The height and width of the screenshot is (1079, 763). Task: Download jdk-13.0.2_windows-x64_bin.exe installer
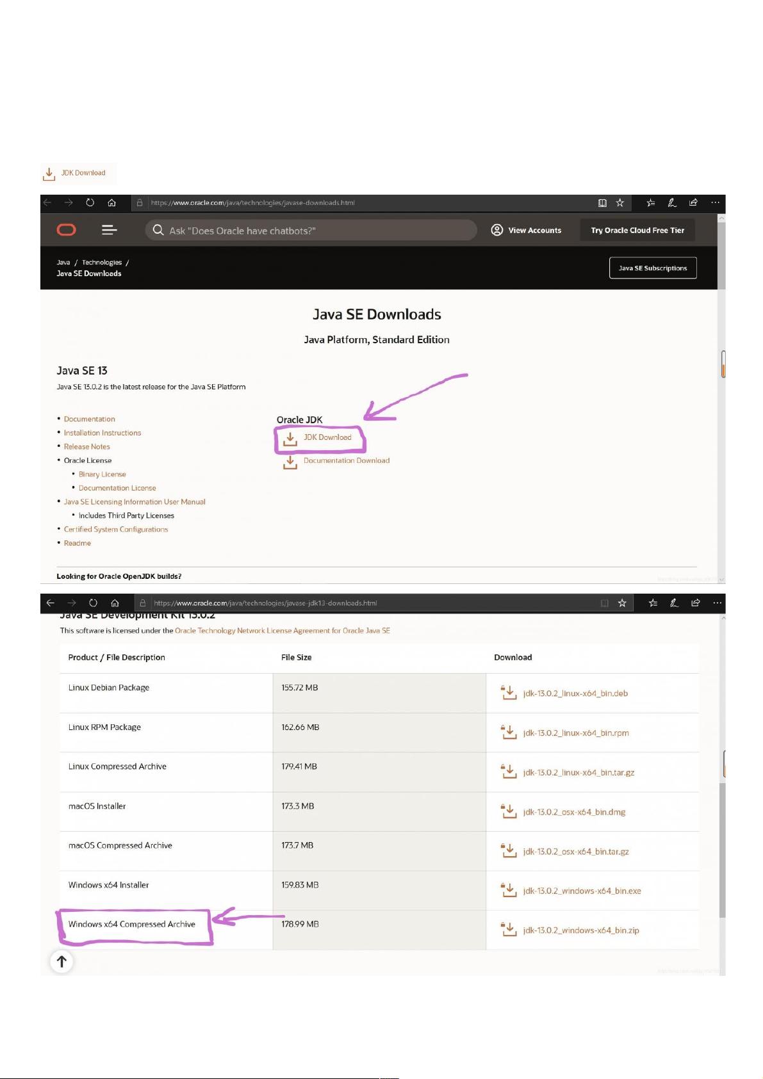click(x=581, y=891)
